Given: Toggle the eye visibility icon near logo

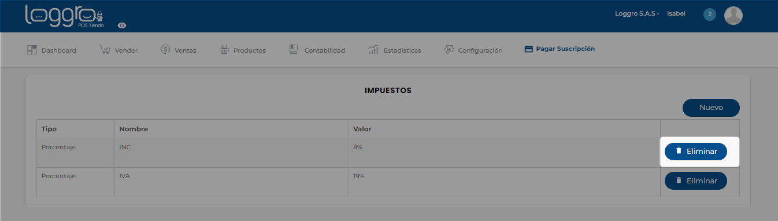Looking at the screenshot, I should [122, 25].
